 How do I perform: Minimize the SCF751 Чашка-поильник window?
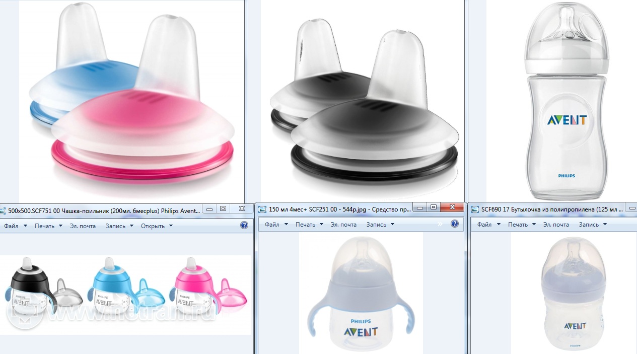pyautogui.click(x=210, y=208)
